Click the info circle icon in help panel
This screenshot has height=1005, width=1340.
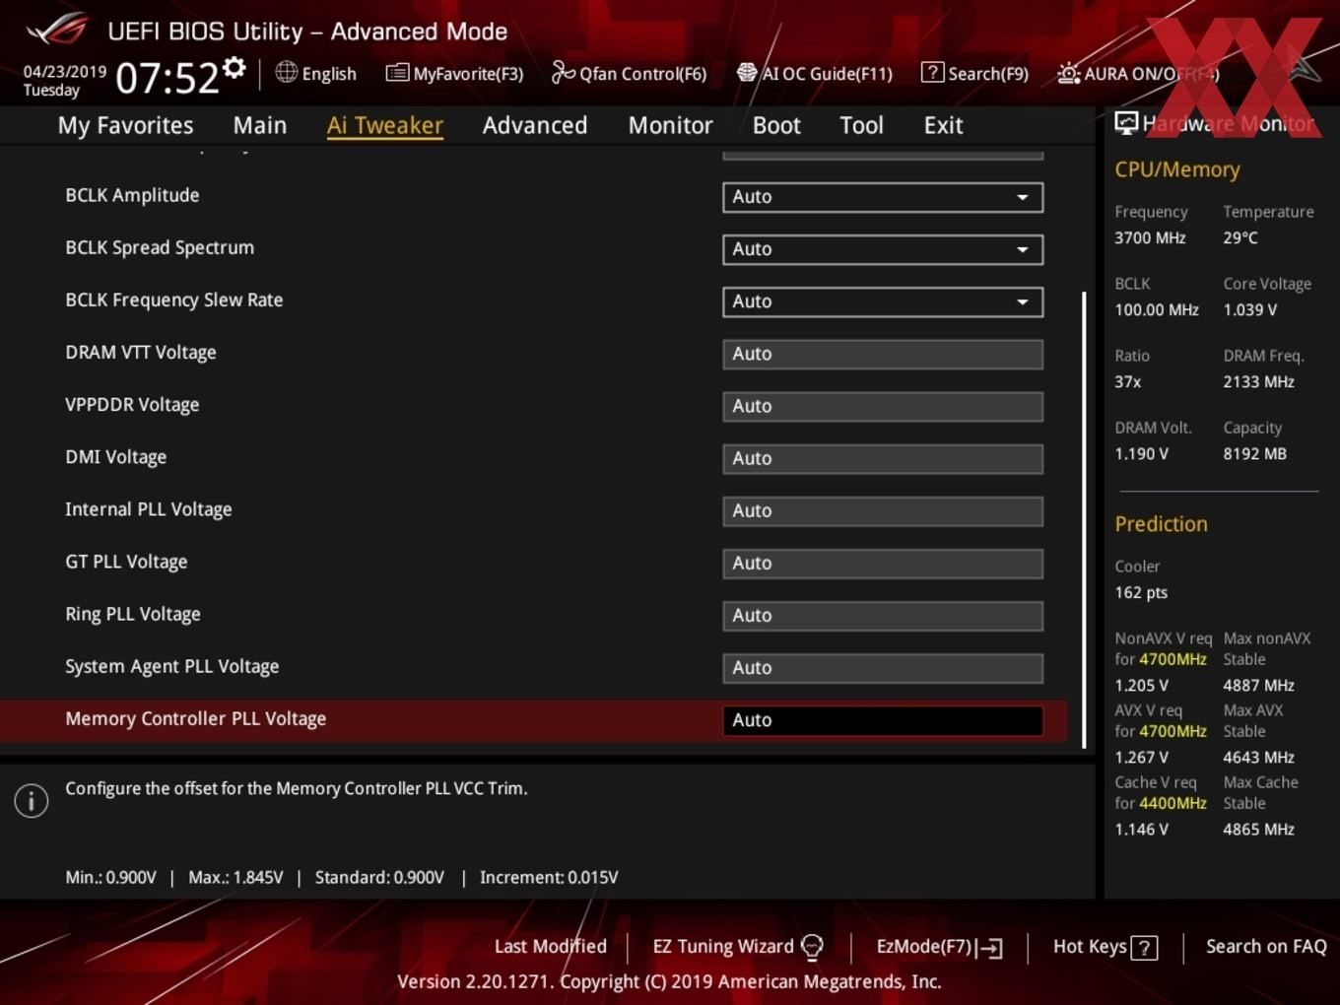click(32, 801)
